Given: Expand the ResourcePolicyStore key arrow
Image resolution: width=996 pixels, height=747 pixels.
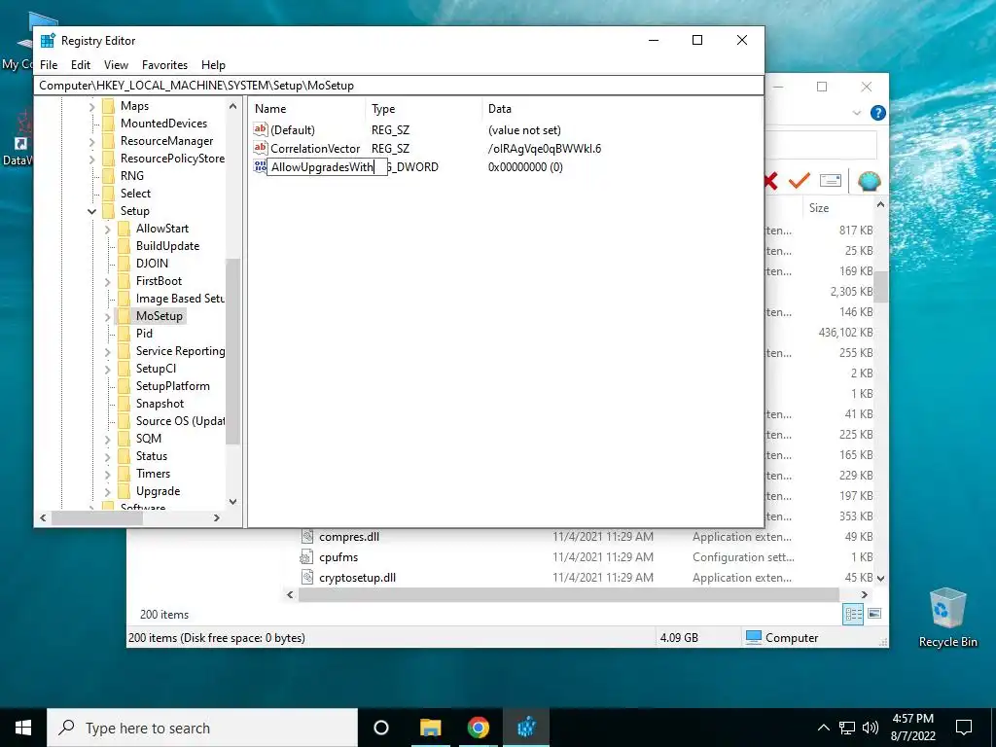Looking at the screenshot, I should 92,159.
